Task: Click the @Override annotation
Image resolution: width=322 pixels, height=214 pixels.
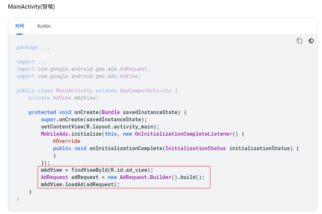Action: click(x=66, y=141)
